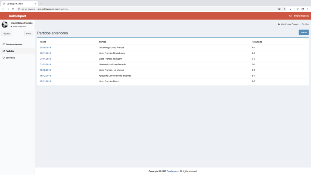The height and width of the screenshot is (175, 311).
Task: Select Partidos in the sidebar menu
Action: pos(10,51)
